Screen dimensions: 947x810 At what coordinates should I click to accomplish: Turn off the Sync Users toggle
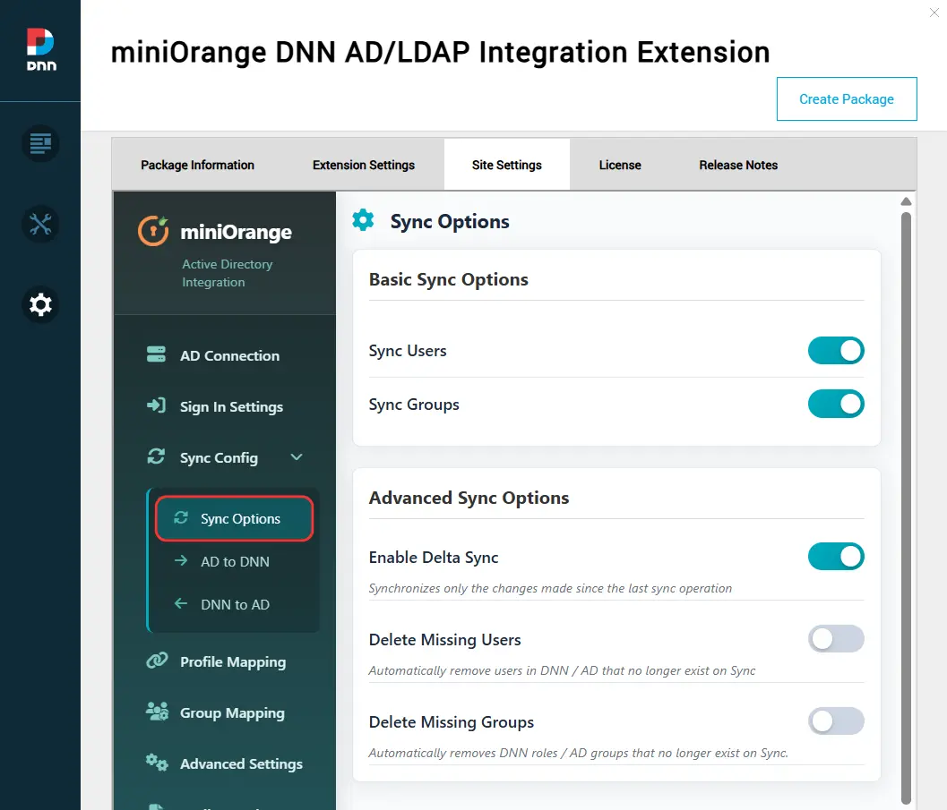tap(836, 351)
